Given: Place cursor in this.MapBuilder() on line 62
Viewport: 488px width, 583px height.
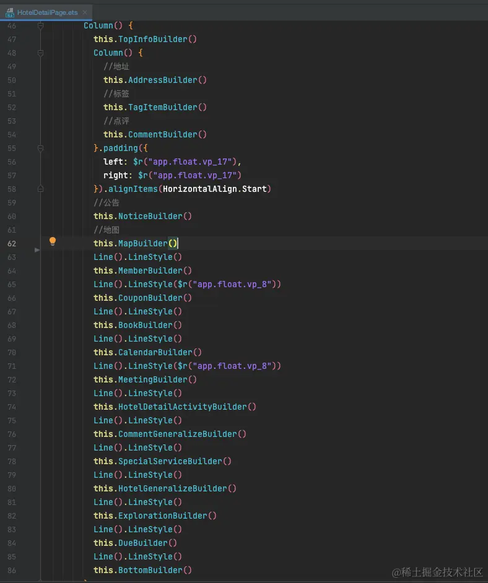Looking at the screenshot, I should click(x=136, y=244).
